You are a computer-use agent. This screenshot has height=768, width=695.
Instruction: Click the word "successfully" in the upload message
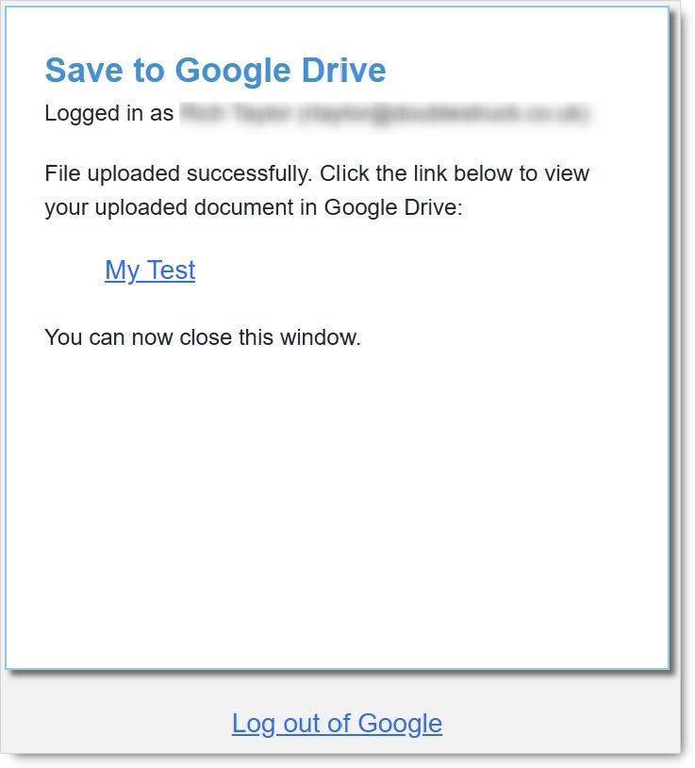tap(251, 174)
